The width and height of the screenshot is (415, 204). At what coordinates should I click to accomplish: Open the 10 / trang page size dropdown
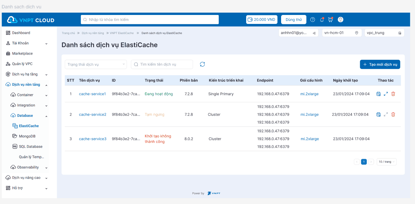tap(386, 162)
